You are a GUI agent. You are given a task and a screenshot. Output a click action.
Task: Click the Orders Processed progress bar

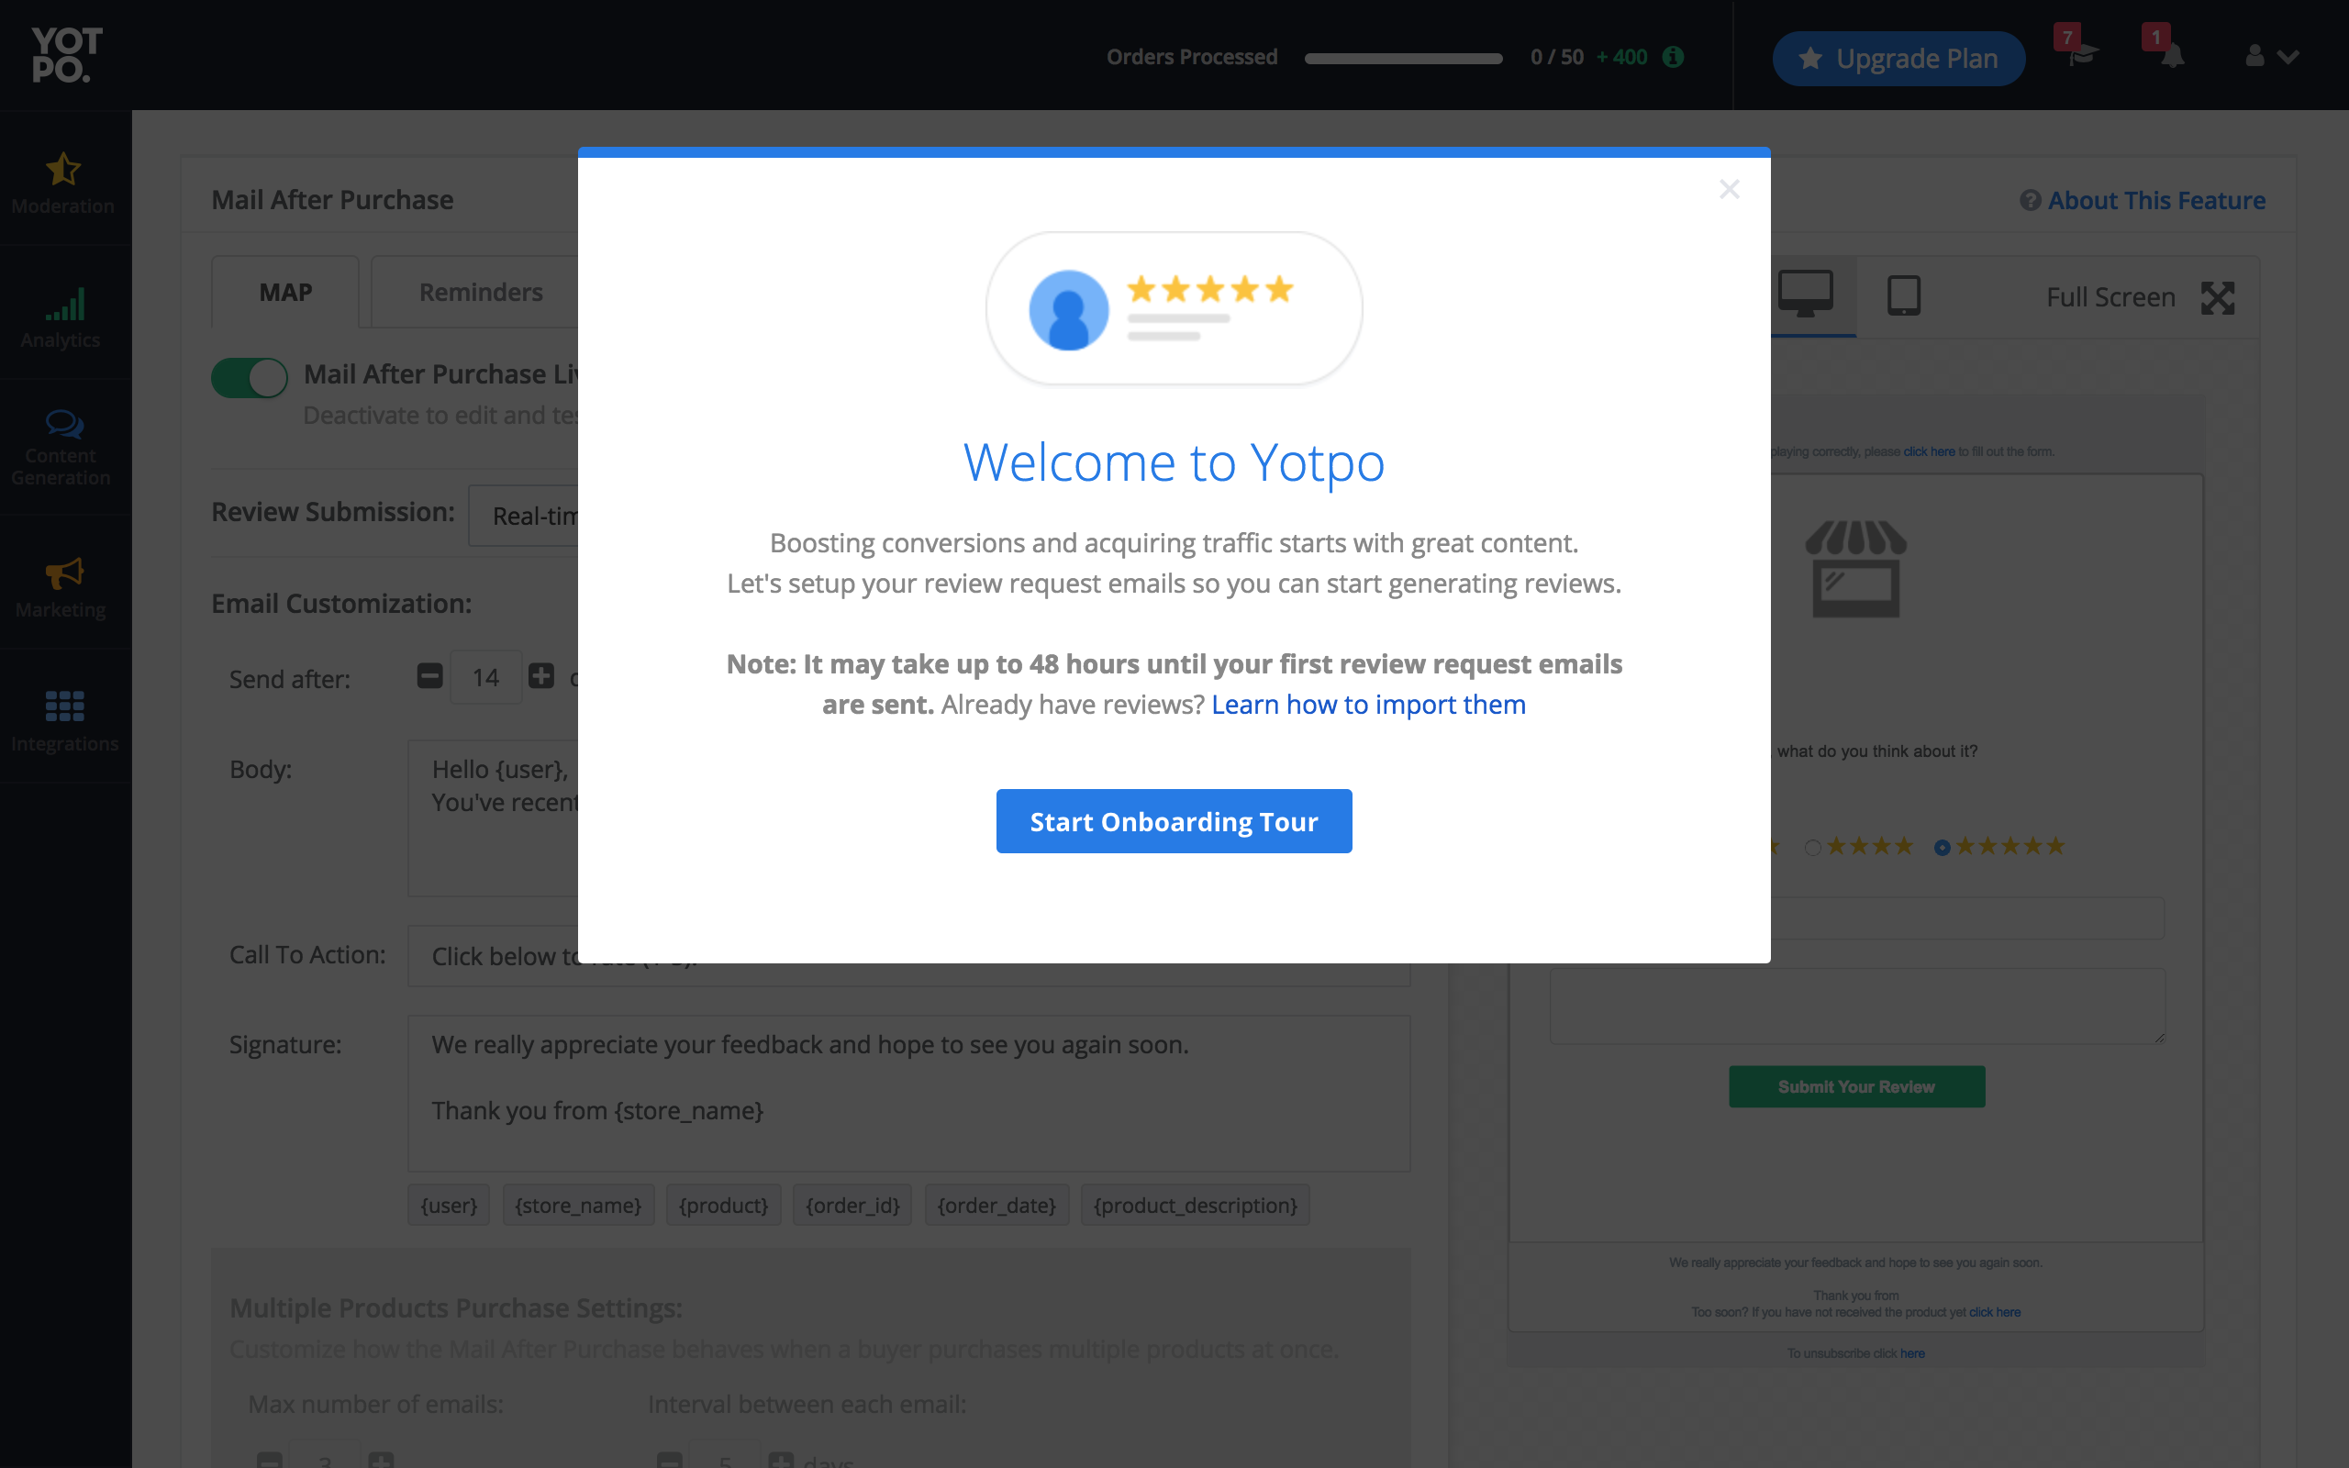[1403, 58]
